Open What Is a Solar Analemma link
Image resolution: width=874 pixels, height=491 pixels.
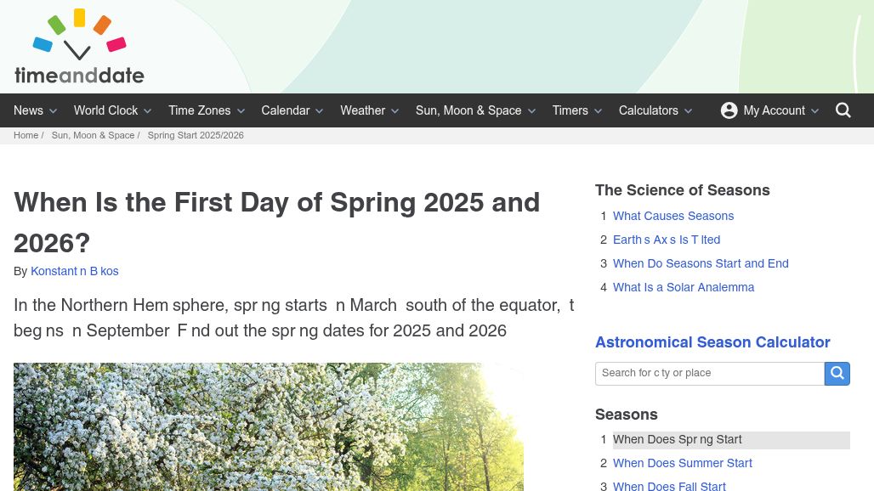click(x=684, y=288)
